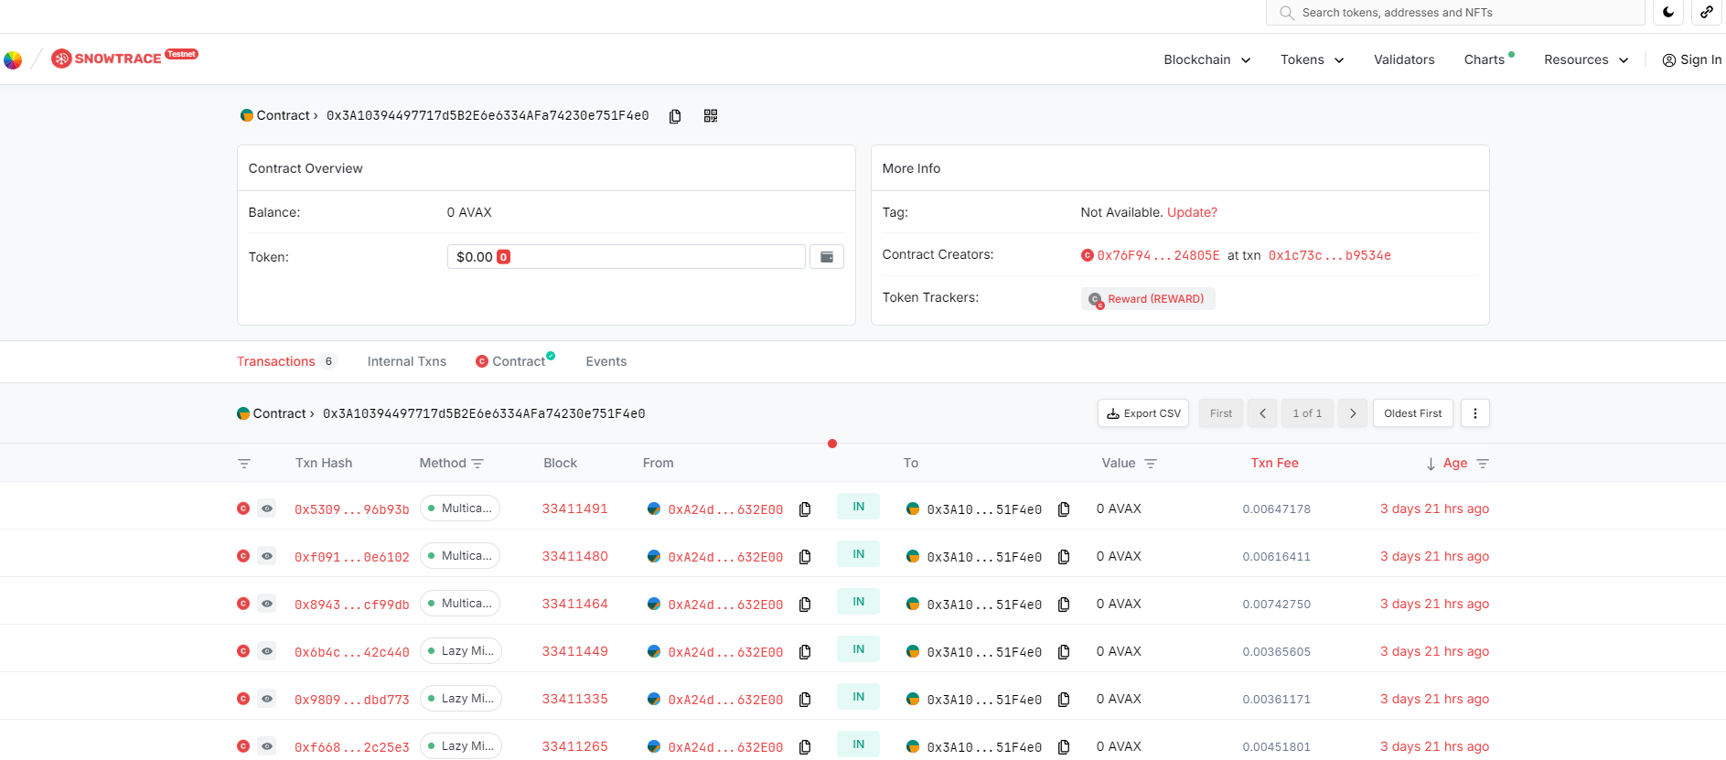Copy From address in row 0x9809...dbd773
Screen dimensions: 1726x760
coord(805,700)
